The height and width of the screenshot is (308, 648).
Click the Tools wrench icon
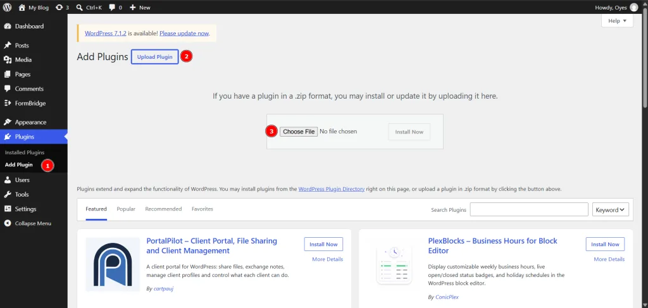[8, 194]
